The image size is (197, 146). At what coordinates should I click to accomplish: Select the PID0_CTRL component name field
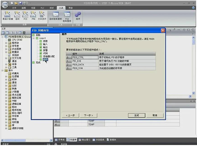point(85,57)
